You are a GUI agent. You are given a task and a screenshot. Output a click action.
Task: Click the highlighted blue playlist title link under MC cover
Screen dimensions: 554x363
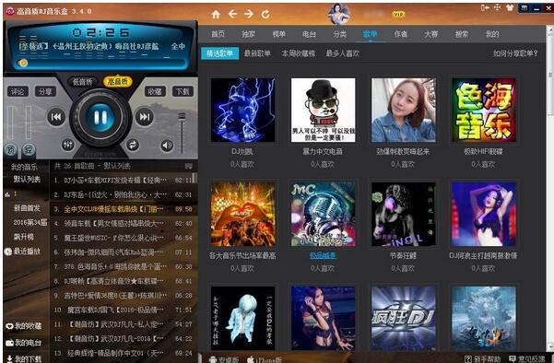323,255
